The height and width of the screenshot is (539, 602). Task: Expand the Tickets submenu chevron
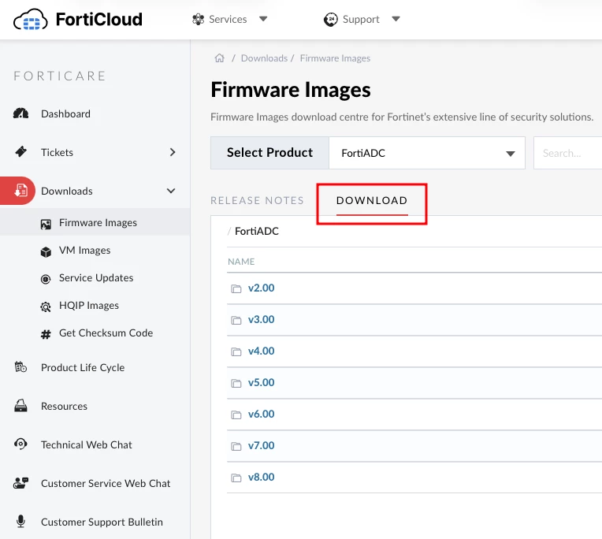click(173, 152)
